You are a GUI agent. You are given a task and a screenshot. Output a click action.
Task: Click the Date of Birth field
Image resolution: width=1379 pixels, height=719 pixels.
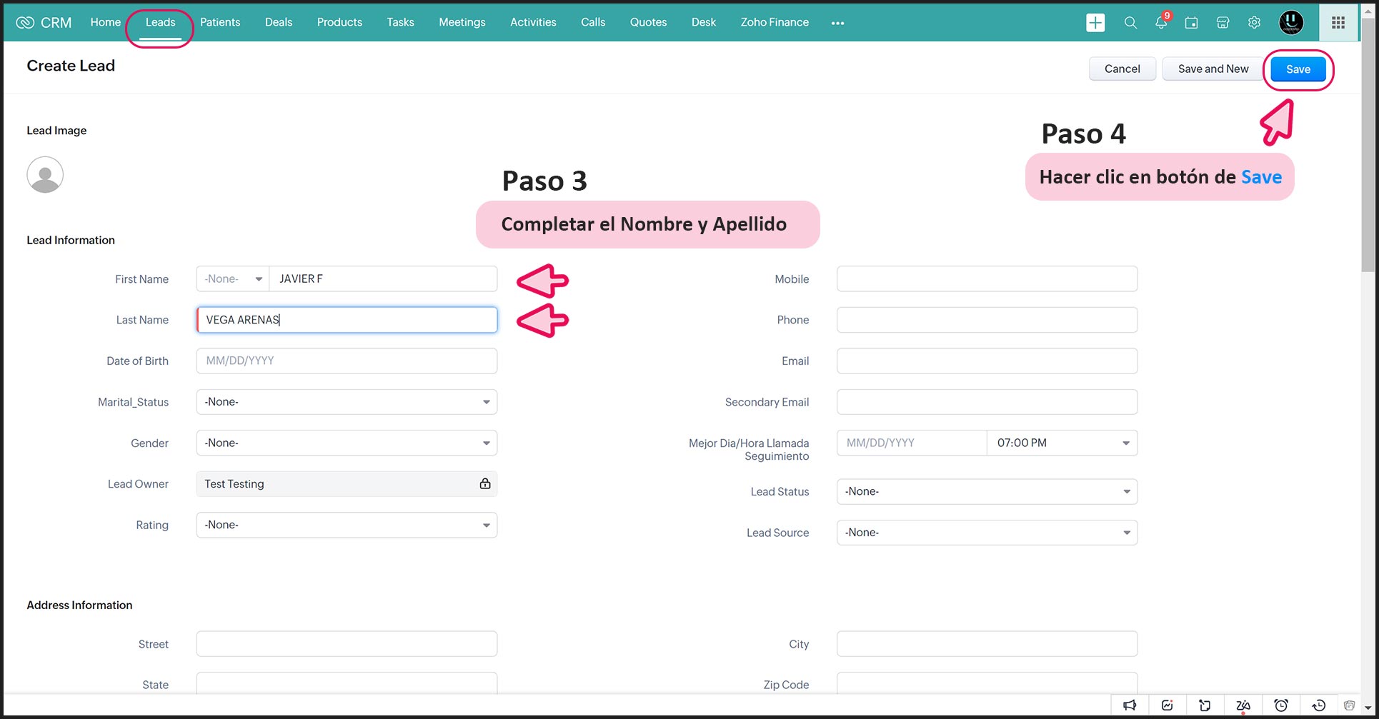click(347, 361)
